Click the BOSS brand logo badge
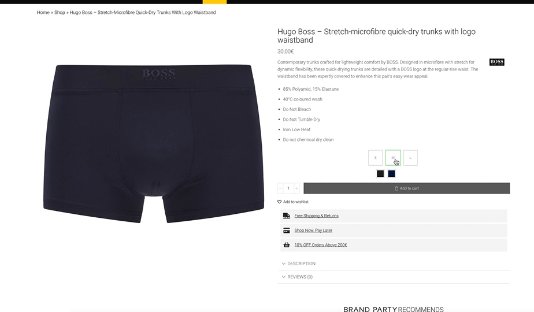This screenshot has width=534, height=312. (496, 62)
